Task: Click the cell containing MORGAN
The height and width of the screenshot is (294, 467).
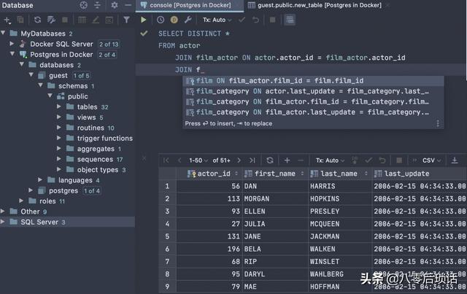Action: click(275, 198)
